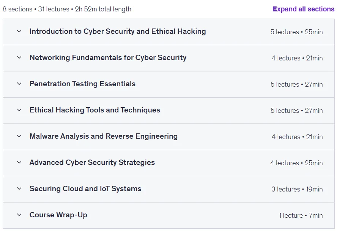Expand chevron for Malware Analysis section
The image size is (337, 231).
click(x=19, y=136)
